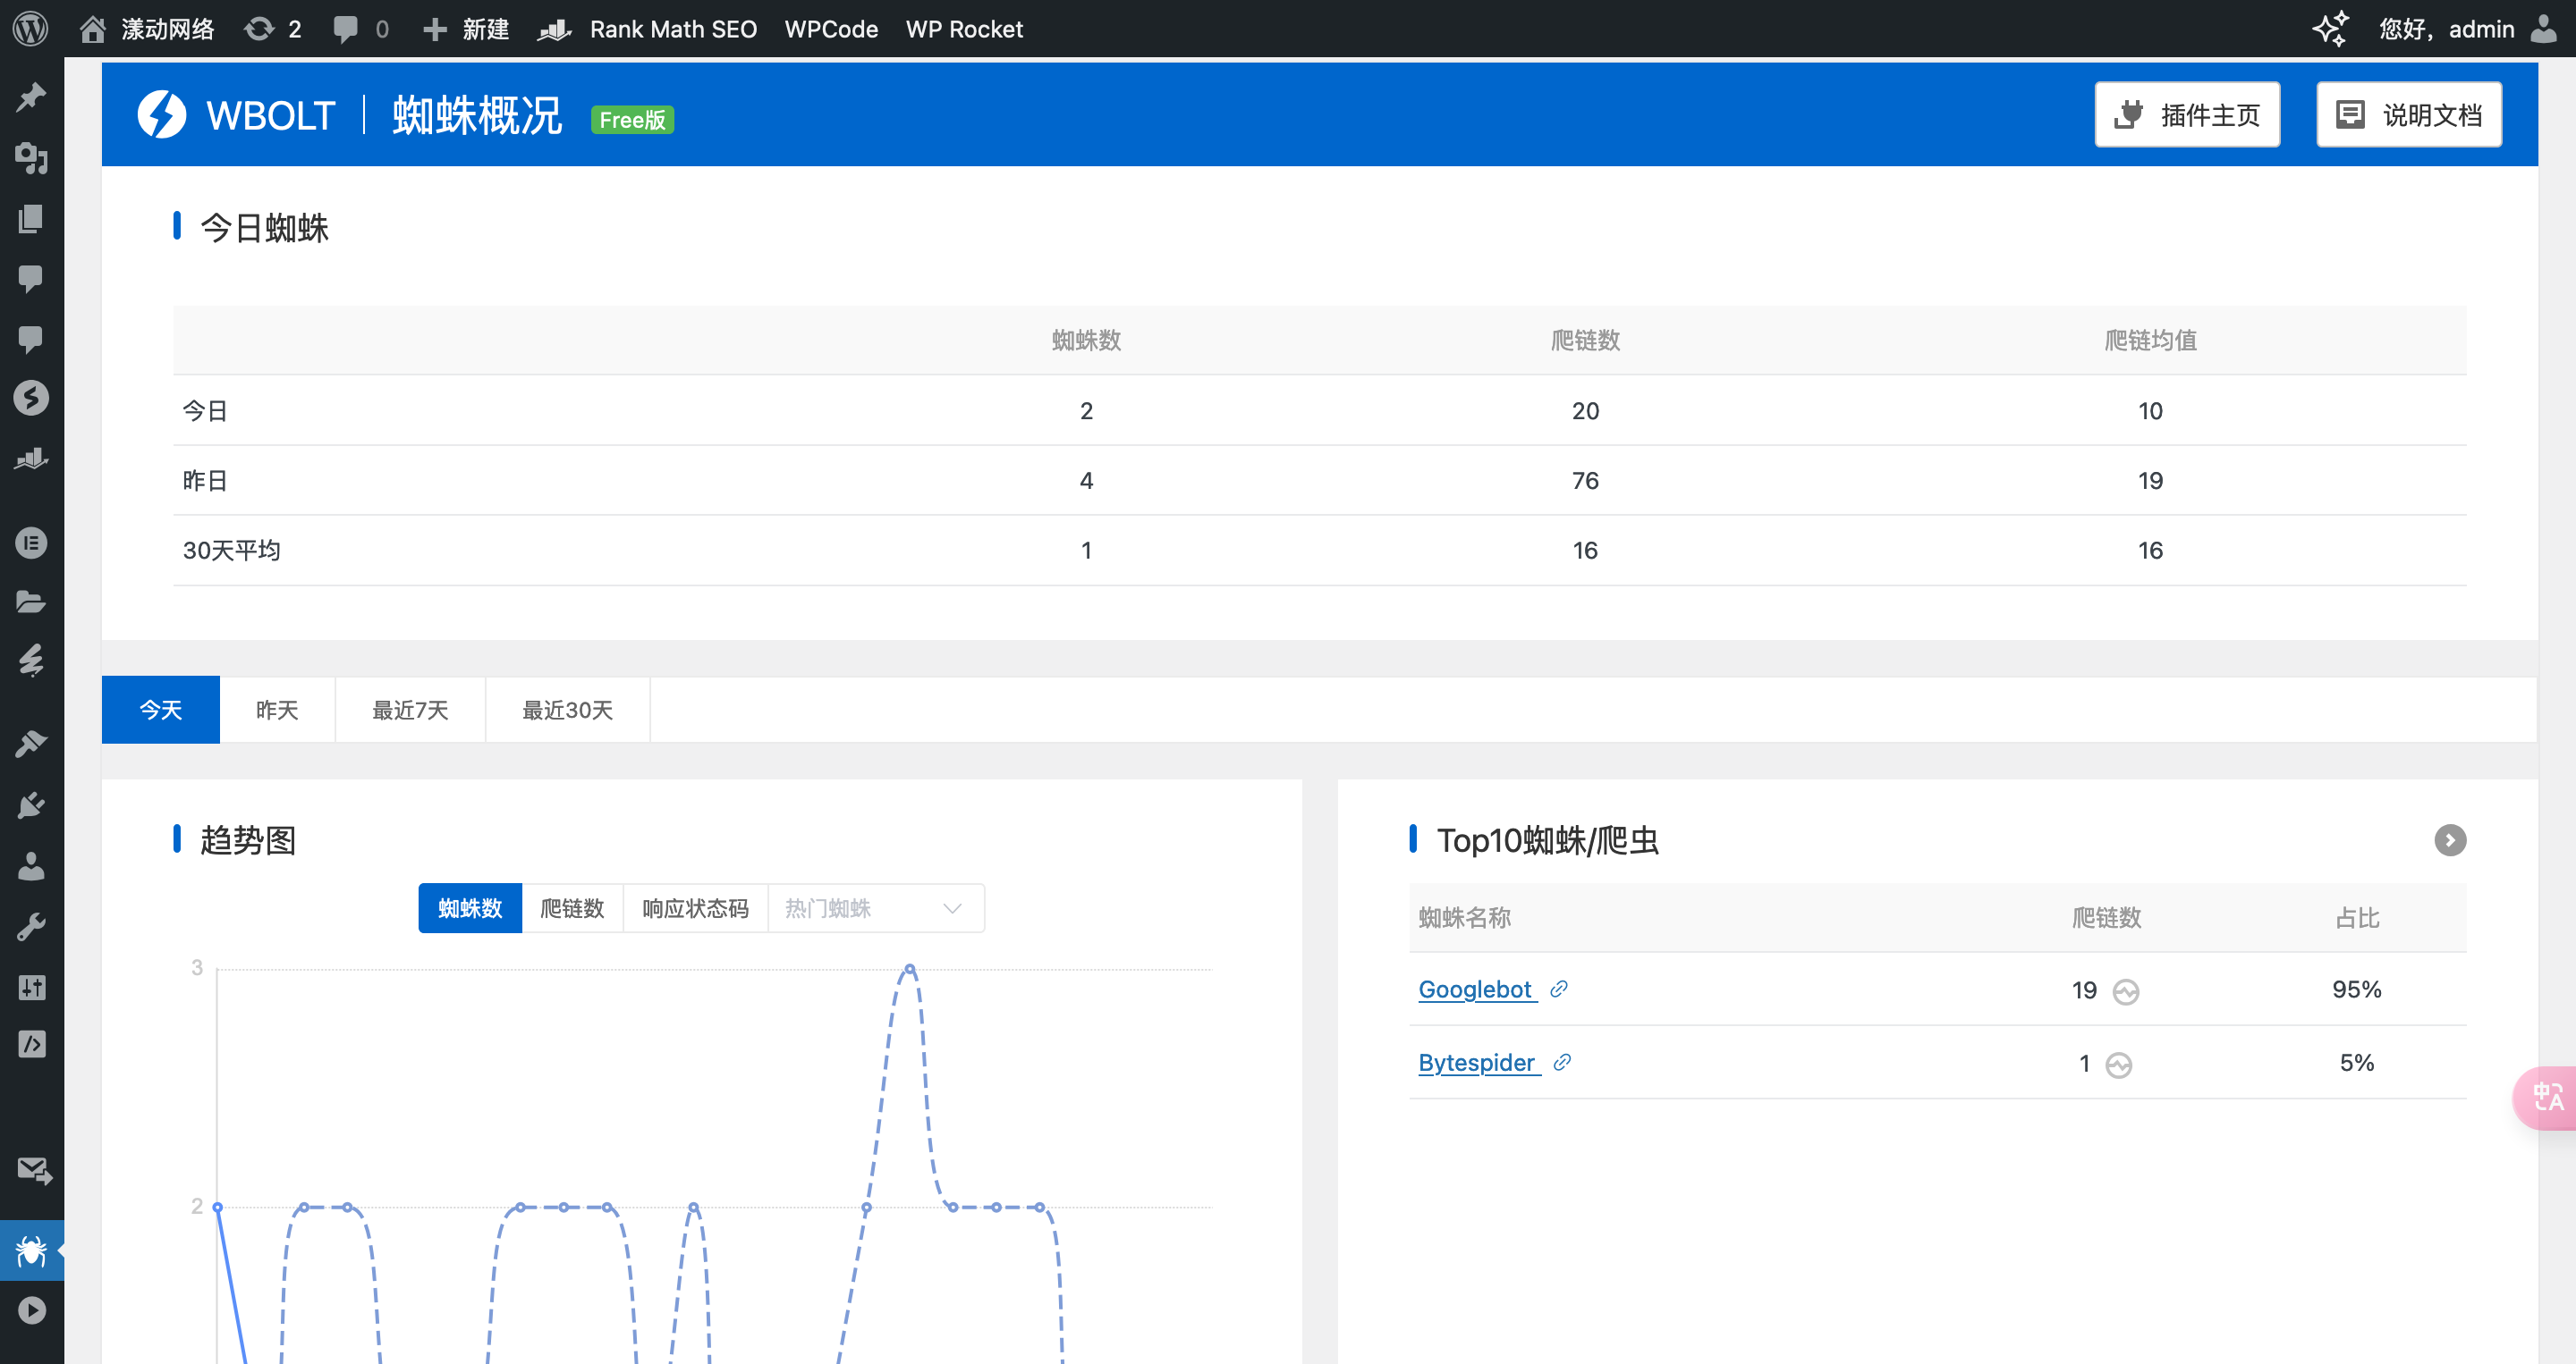Open Rank Math chart icon in sidebar
The image size is (2576, 1364).
tap(31, 458)
